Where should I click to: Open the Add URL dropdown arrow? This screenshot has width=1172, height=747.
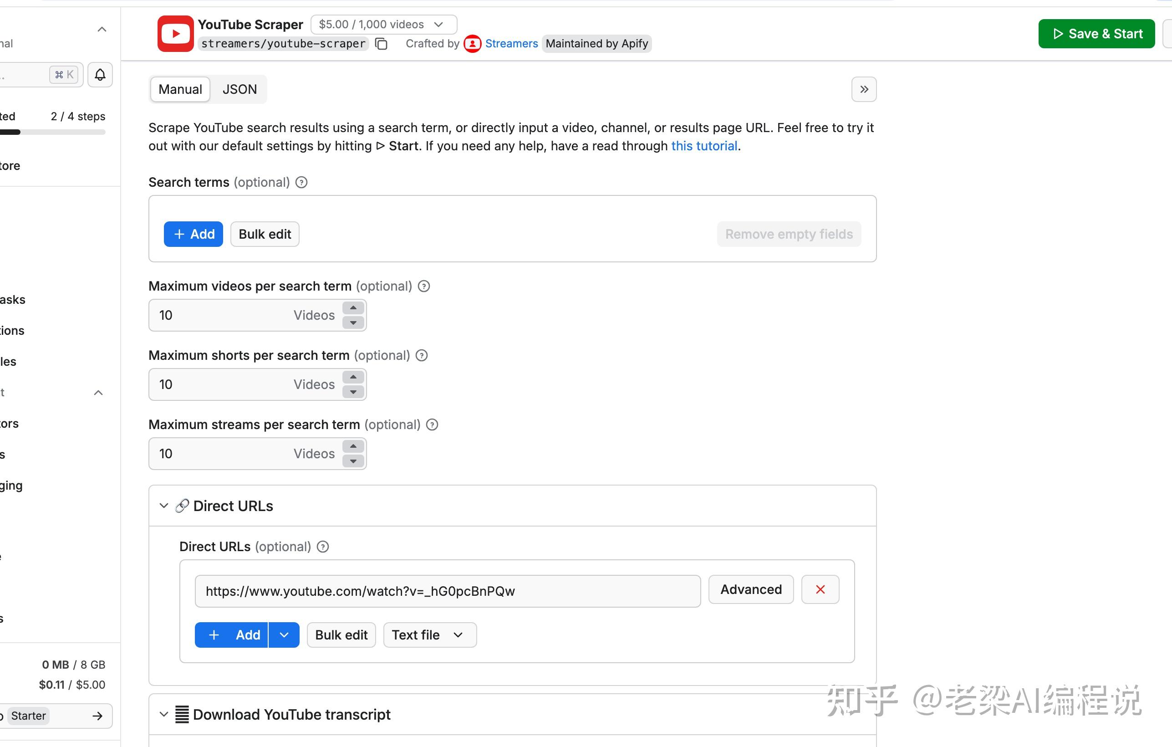tap(284, 634)
